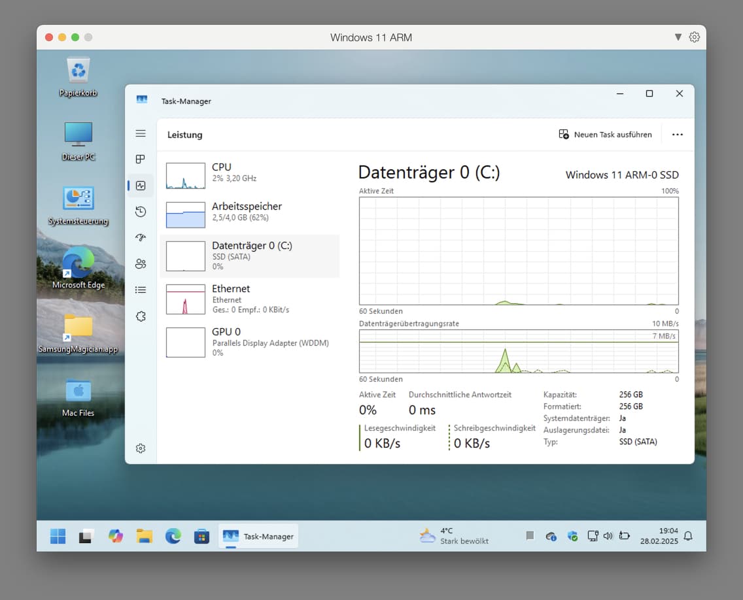Select the Arbeitsspeicher performance entry

point(250,214)
